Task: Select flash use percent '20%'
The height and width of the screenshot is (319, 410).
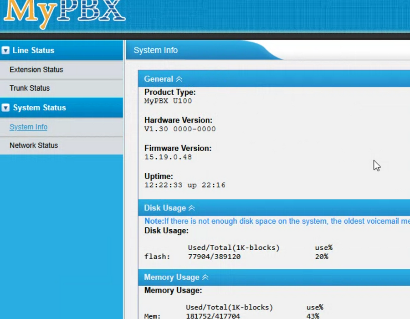Action: tap(322, 257)
